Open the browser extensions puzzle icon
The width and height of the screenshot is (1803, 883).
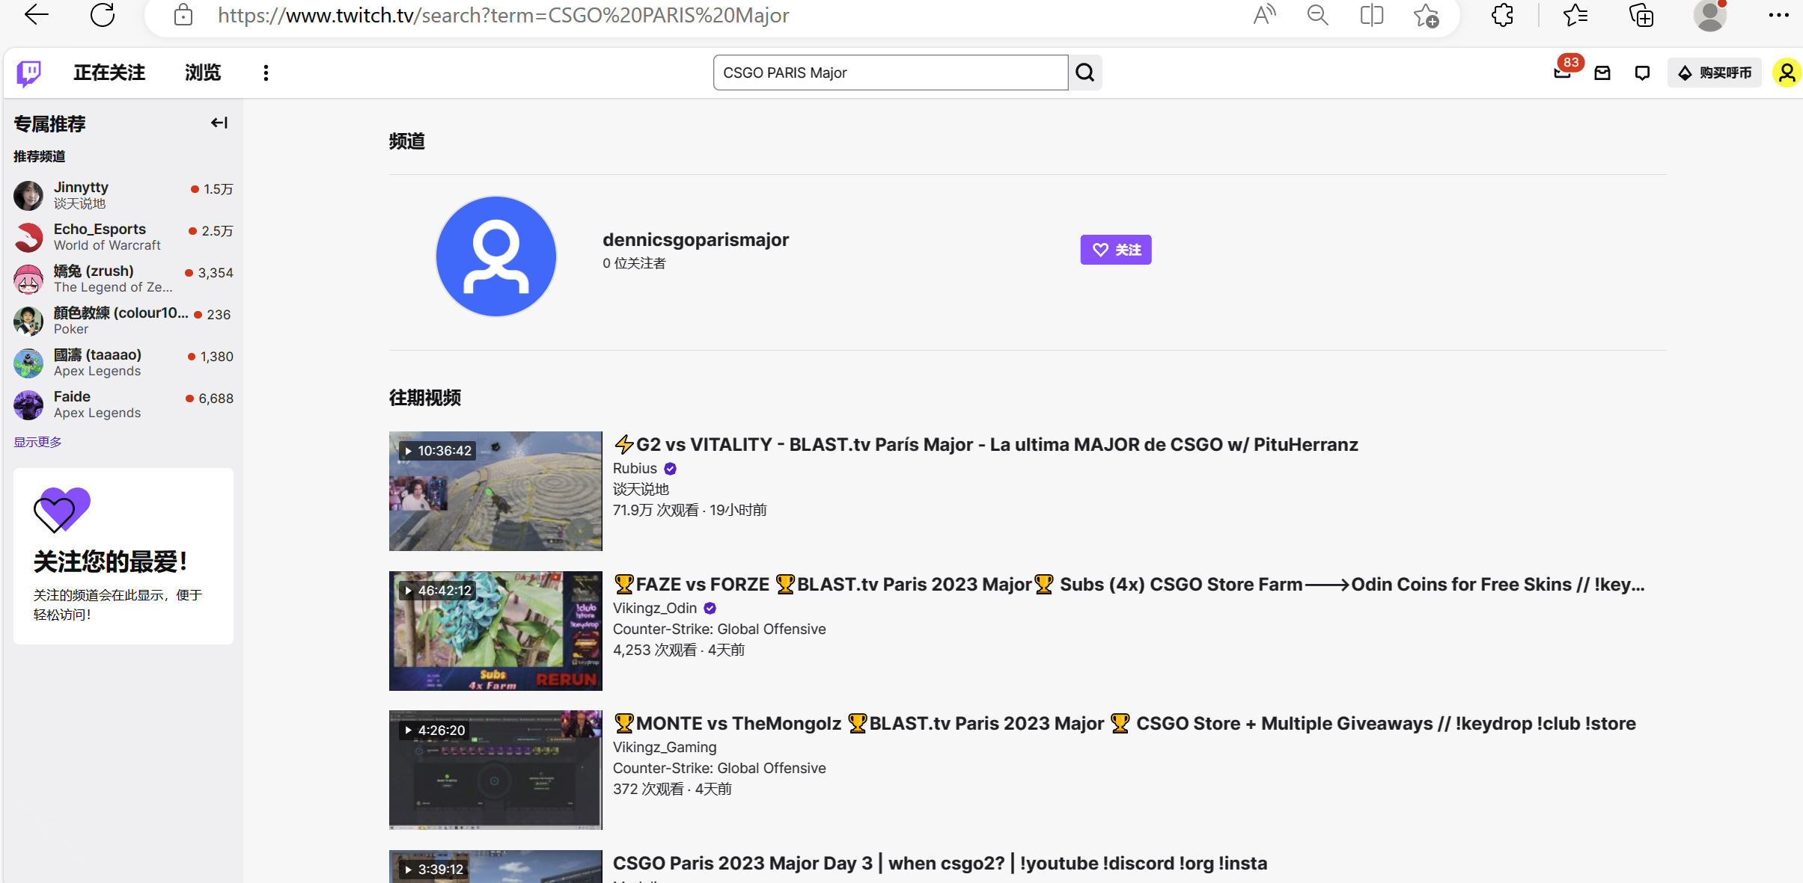click(x=1502, y=15)
